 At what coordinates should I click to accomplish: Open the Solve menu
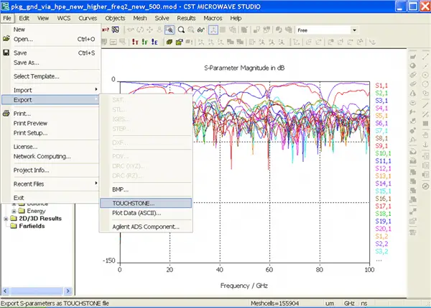(x=162, y=18)
